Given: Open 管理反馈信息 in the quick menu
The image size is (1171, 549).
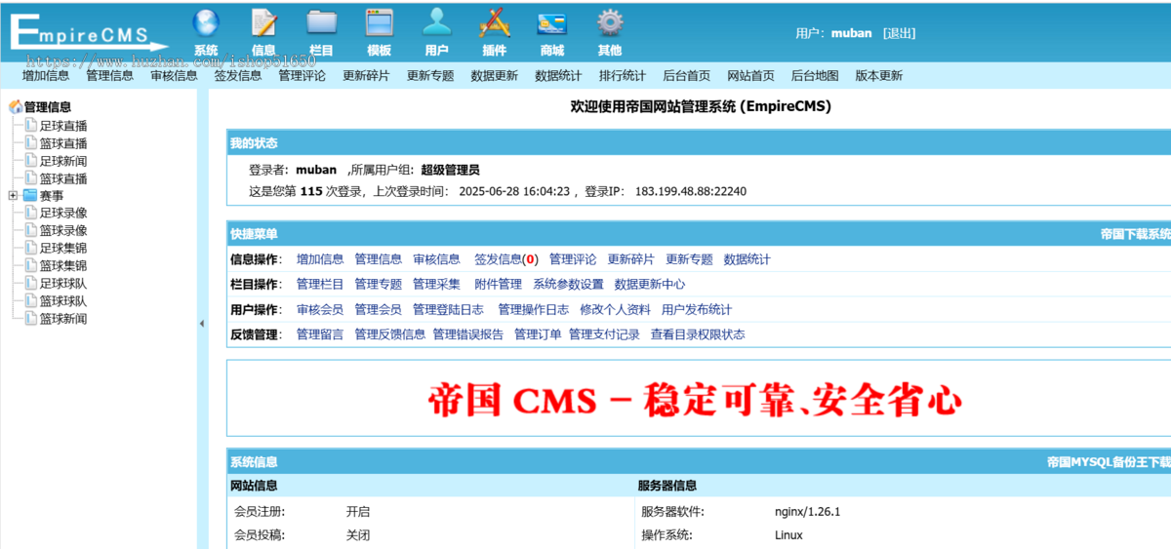Looking at the screenshot, I should pos(390,334).
